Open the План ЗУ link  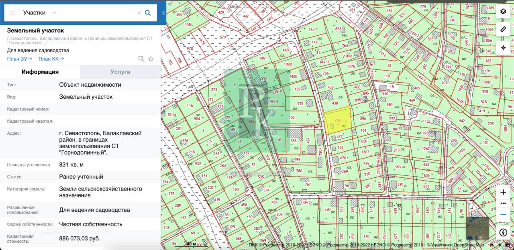pos(20,59)
